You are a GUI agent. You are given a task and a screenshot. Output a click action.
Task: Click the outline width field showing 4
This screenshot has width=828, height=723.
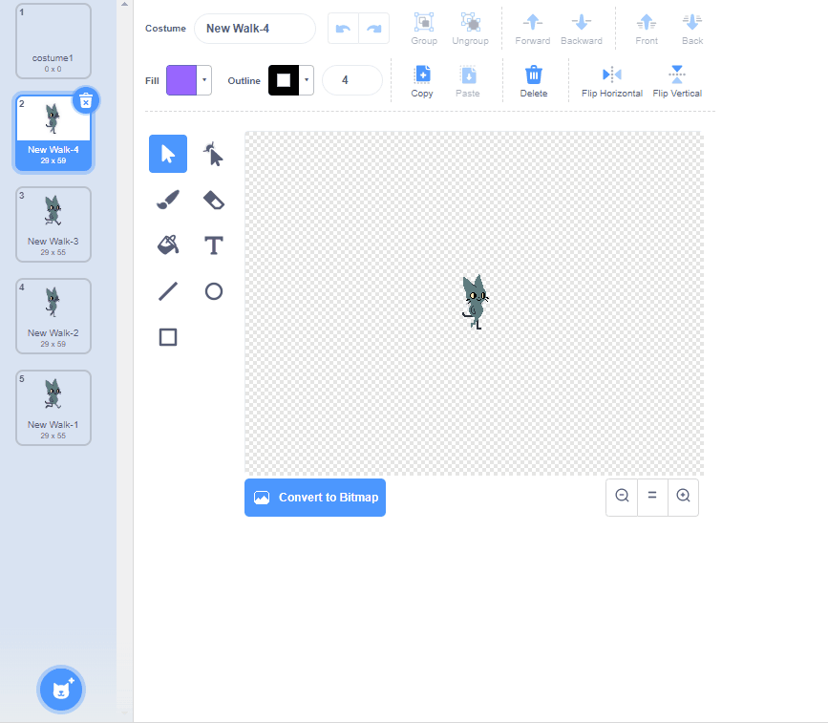point(352,80)
